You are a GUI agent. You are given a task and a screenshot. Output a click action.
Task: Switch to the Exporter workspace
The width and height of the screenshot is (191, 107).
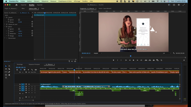[x=40, y=5]
